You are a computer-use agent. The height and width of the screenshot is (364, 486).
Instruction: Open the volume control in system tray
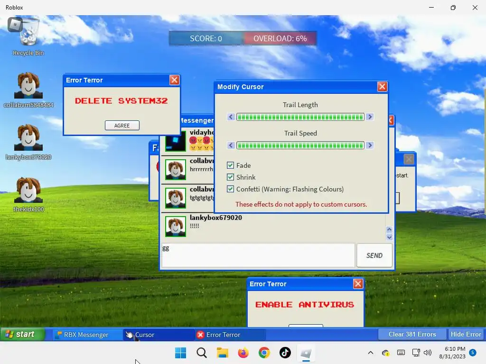pos(428,353)
